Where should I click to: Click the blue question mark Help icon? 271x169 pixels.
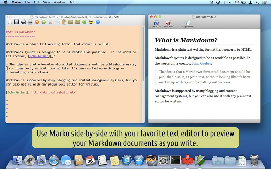98,22
